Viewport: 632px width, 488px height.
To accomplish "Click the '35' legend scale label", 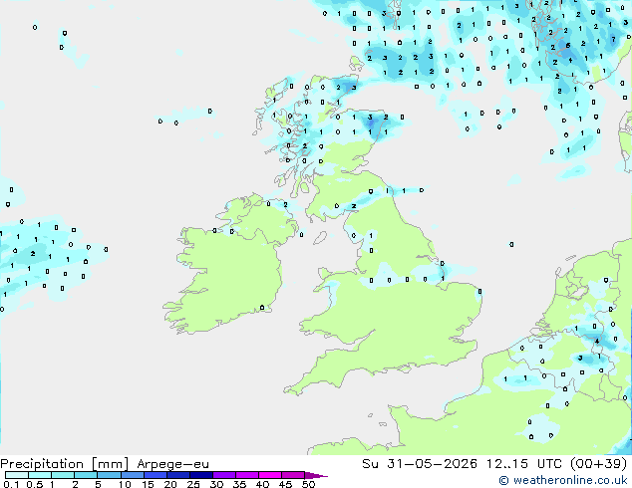I will [x=239, y=484].
